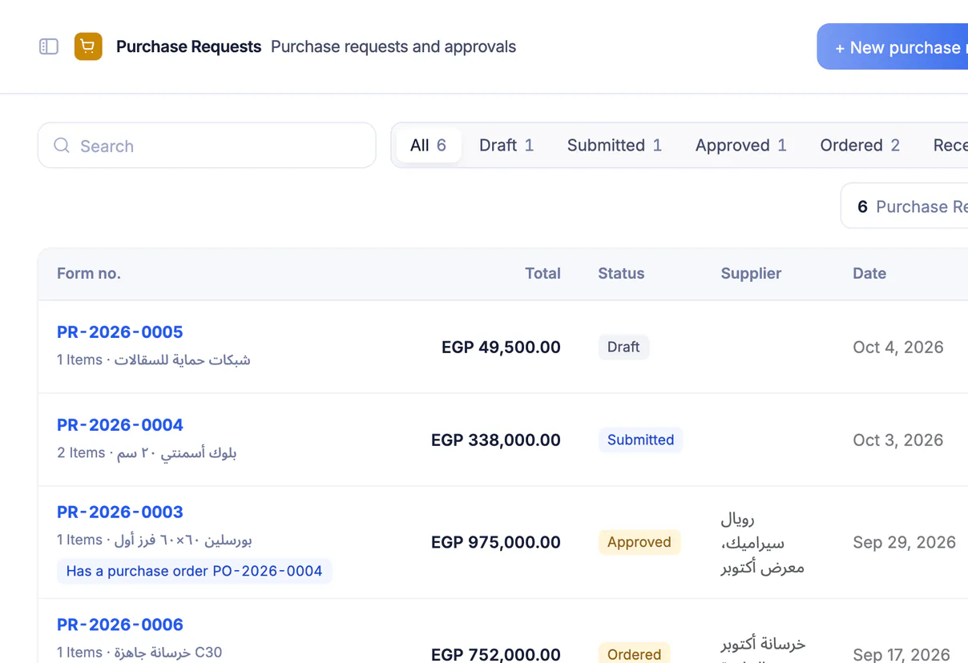
Task: Click the amount EGP 49,500.00
Action: tap(501, 347)
